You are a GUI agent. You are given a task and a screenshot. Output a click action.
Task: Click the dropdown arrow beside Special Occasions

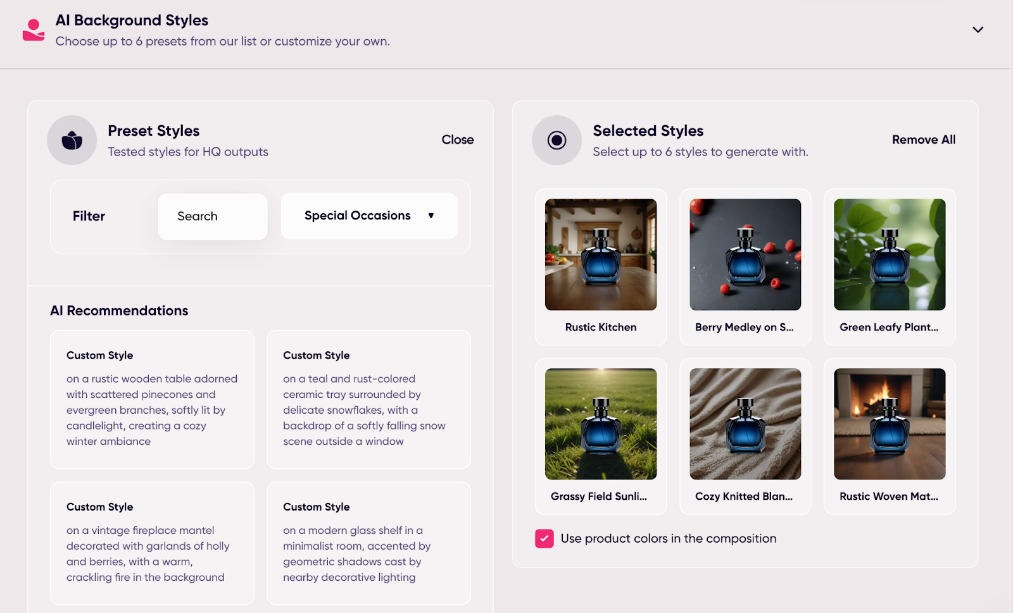pos(431,216)
